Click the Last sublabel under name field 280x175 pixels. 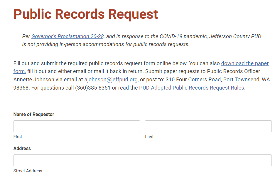149,137
